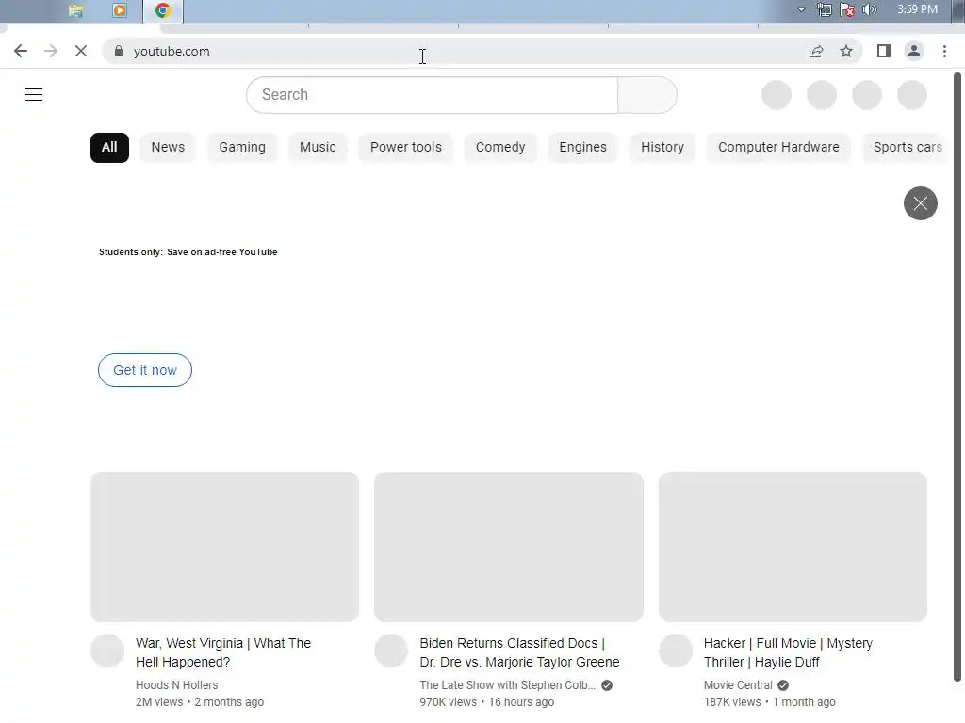Open Hacker Full Movie video title
Viewport: 965px width, 723px height.
point(788,652)
